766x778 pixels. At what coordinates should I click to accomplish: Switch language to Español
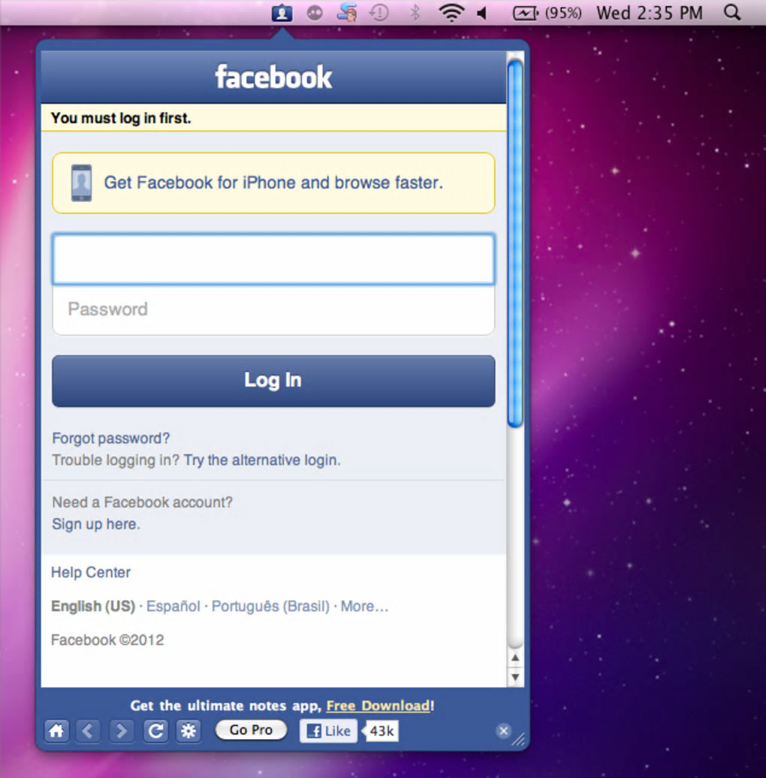[x=173, y=606]
